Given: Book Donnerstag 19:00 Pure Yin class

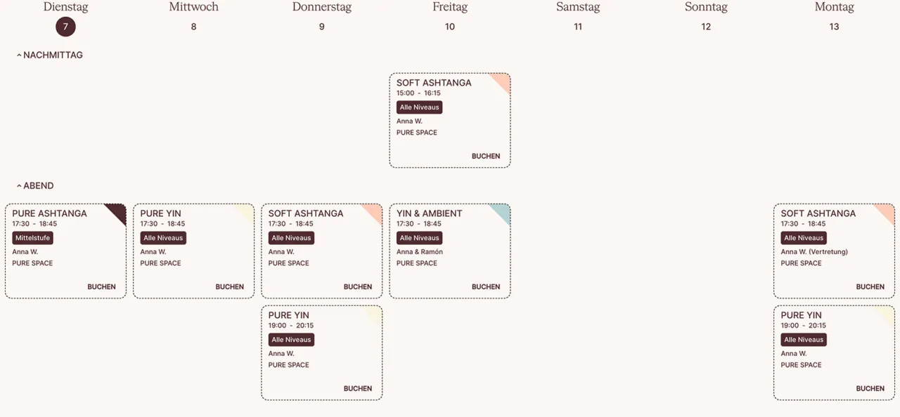Looking at the screenshot, I should pyautogui.click(x=357, y=388).
